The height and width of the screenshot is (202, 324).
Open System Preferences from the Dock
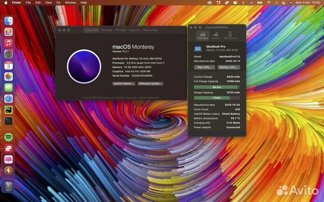9,54
